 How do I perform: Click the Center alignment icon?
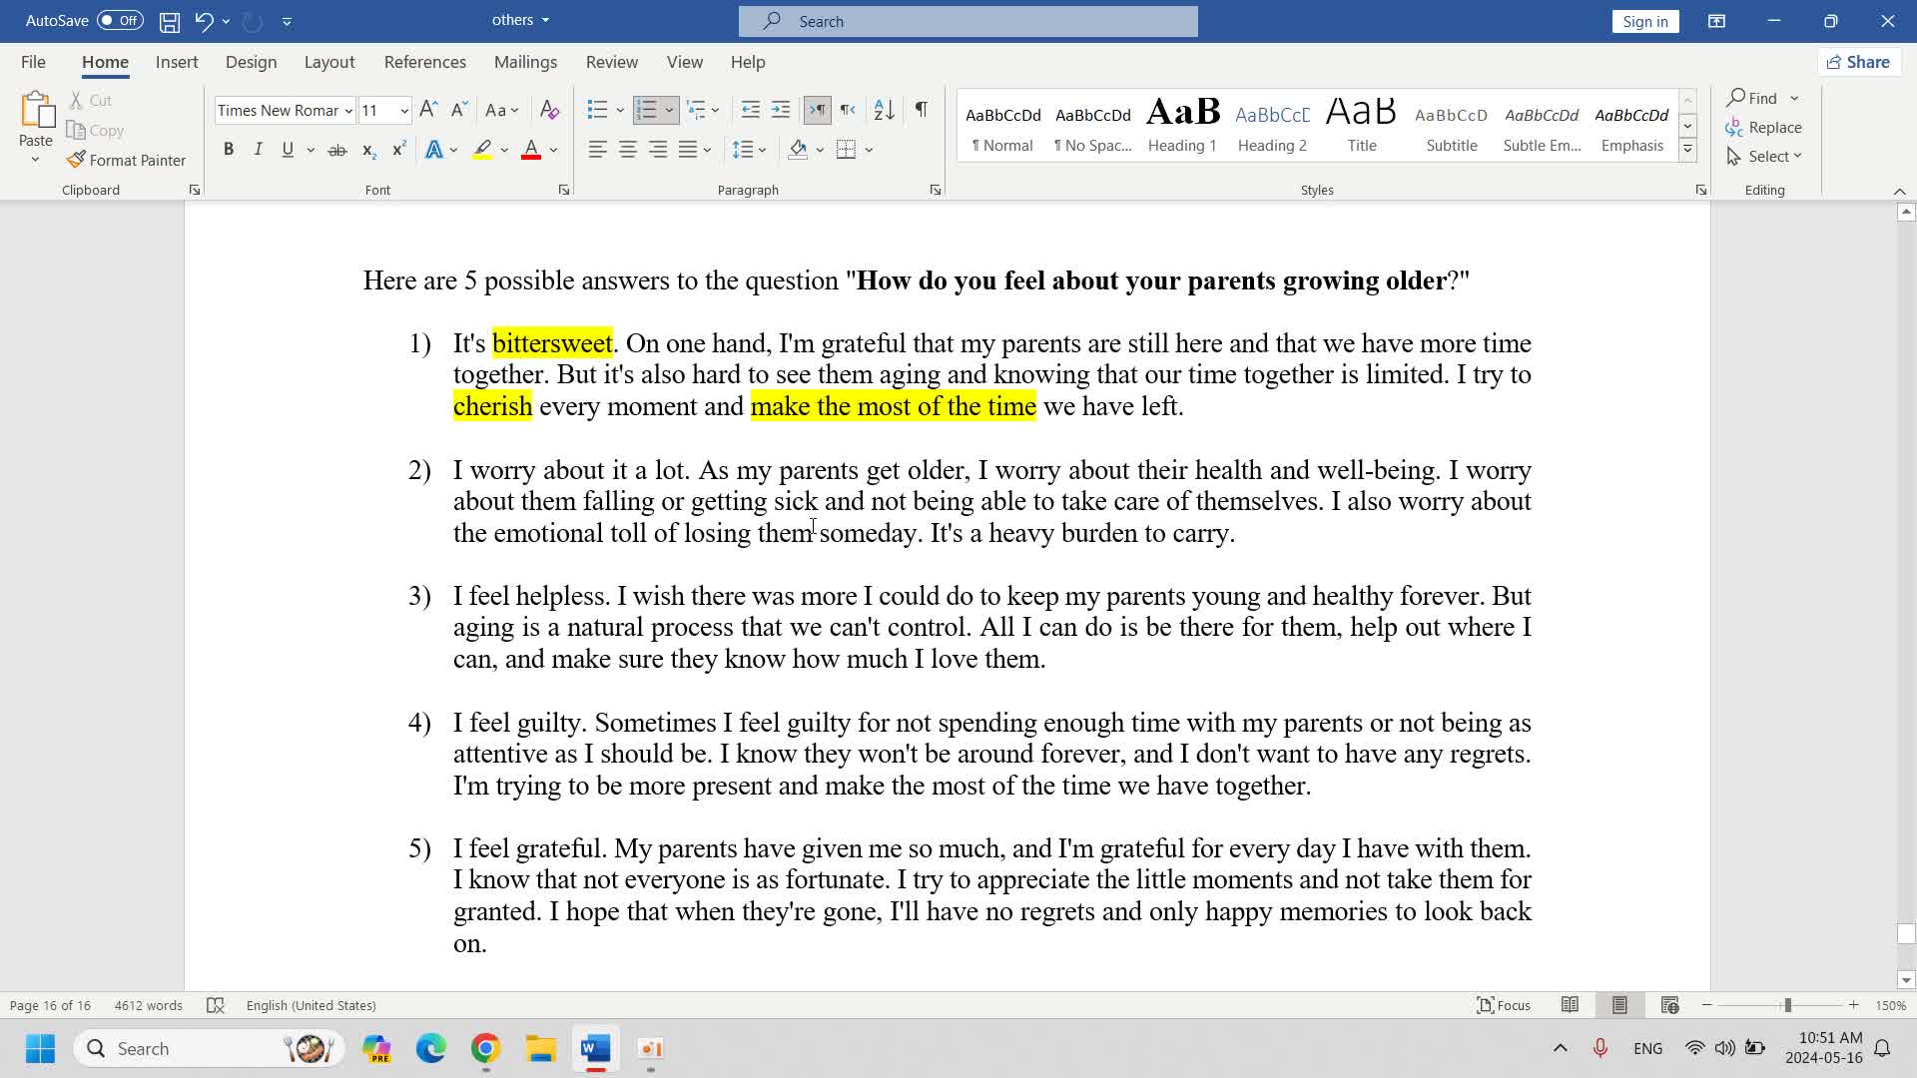click(628, 150)
